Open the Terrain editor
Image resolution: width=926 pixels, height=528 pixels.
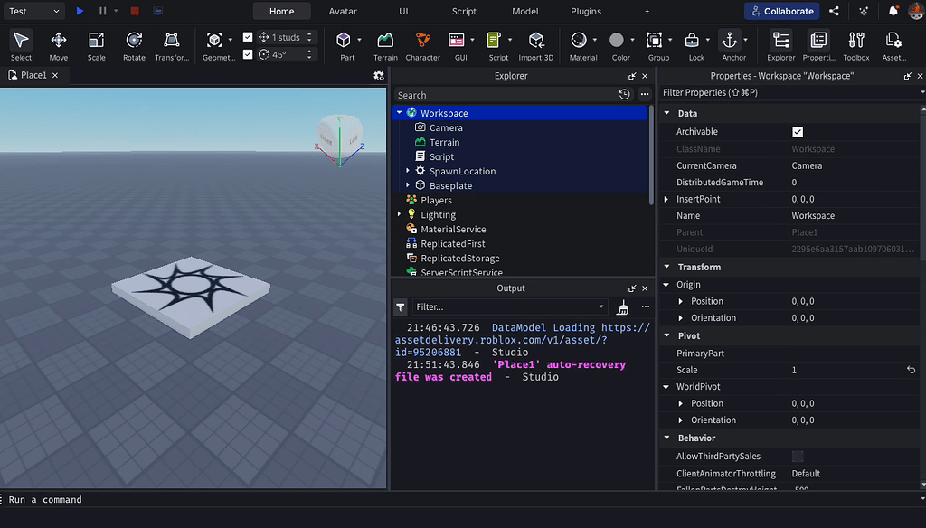(x=385, y=41)
